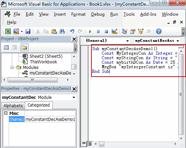Open the Format menu
This screenshot has height=148, width=186.
coord(78,14)
